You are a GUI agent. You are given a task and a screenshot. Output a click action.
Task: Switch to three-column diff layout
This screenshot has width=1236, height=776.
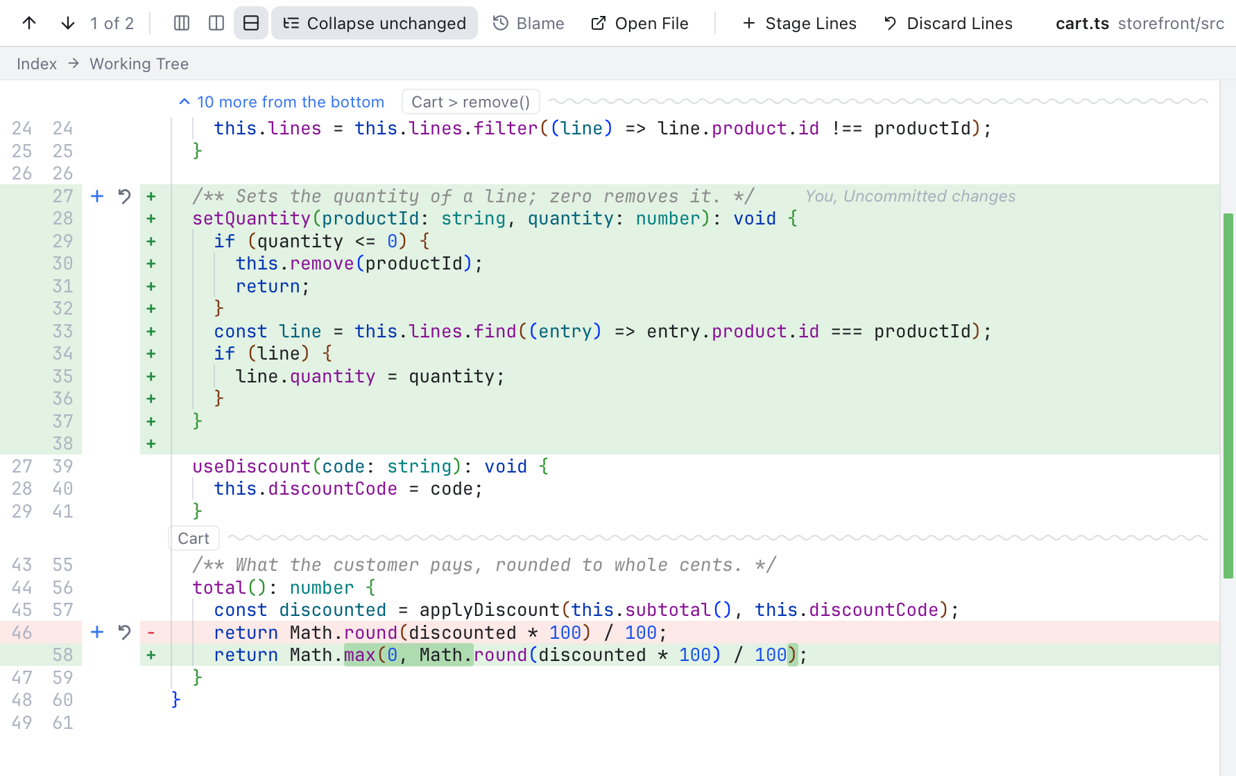pyautogui.click(x=182, y=23)
